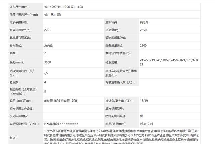Viewport: 215px width, 144px height.
Task: Click the 防抱死制动系统 value 有
Action: 141,116
